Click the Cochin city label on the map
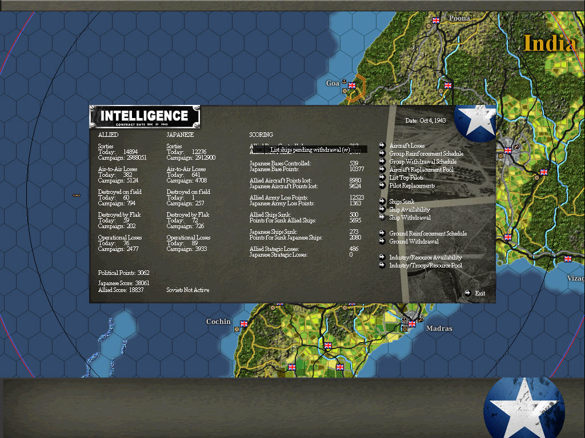The image size is (585, 438). (x=218, y=322)
